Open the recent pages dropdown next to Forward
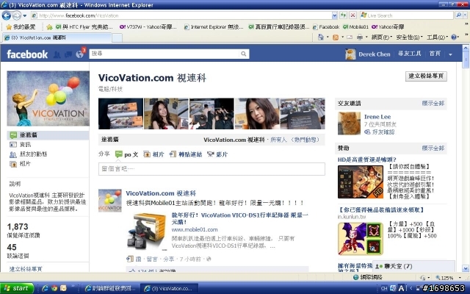Viewport: 470px width, 294px height. 25,15
